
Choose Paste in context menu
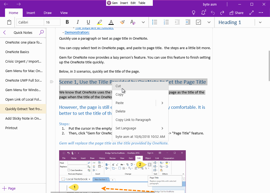pos(134,103)
